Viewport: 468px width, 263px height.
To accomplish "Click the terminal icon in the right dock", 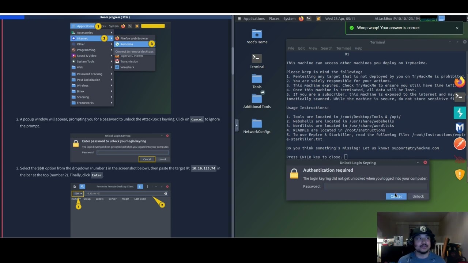I will pos(460,96).
